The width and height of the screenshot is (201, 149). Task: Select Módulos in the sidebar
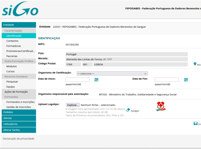(11, 66)
